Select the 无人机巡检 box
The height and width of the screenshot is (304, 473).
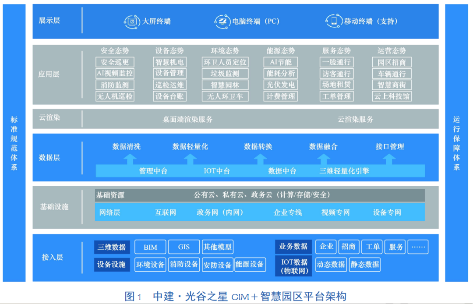(115, 96)
